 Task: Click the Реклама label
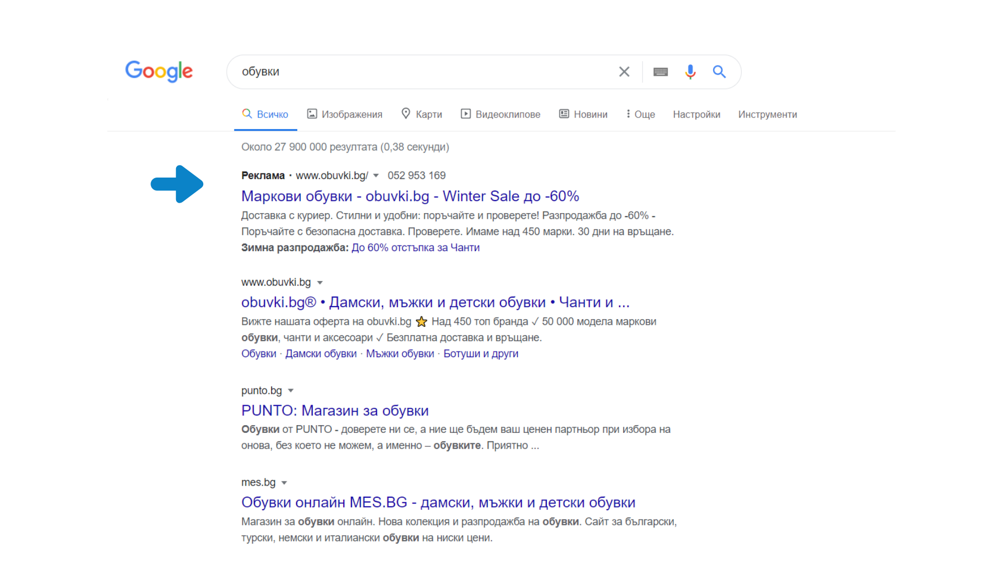click(x=263, y=175)
